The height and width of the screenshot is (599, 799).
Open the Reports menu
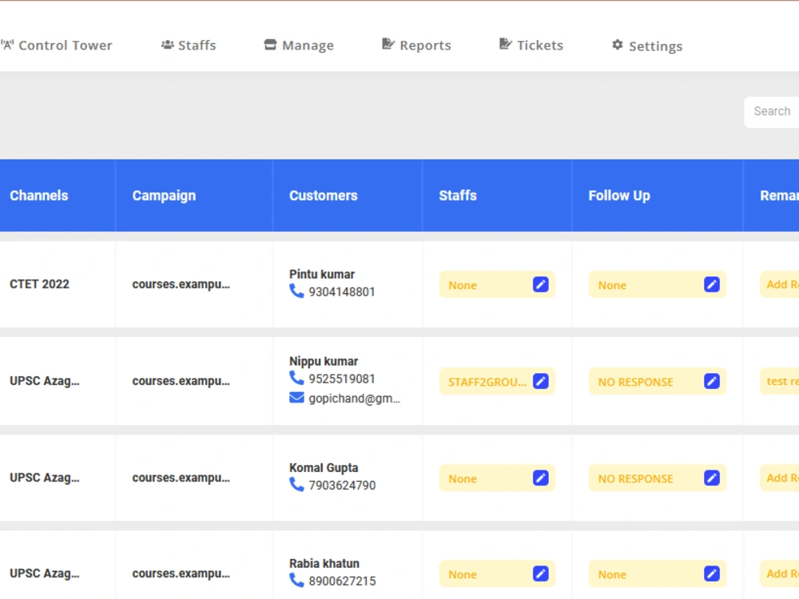[x=416, y=46]
